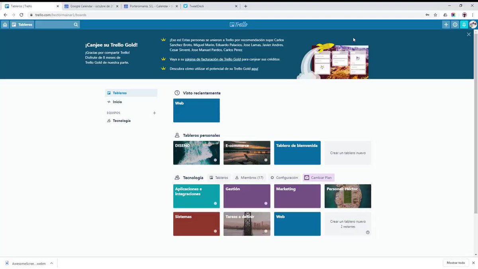Open the information icon in header
This screenshot has height=269, width=478.
pos(455,24)
